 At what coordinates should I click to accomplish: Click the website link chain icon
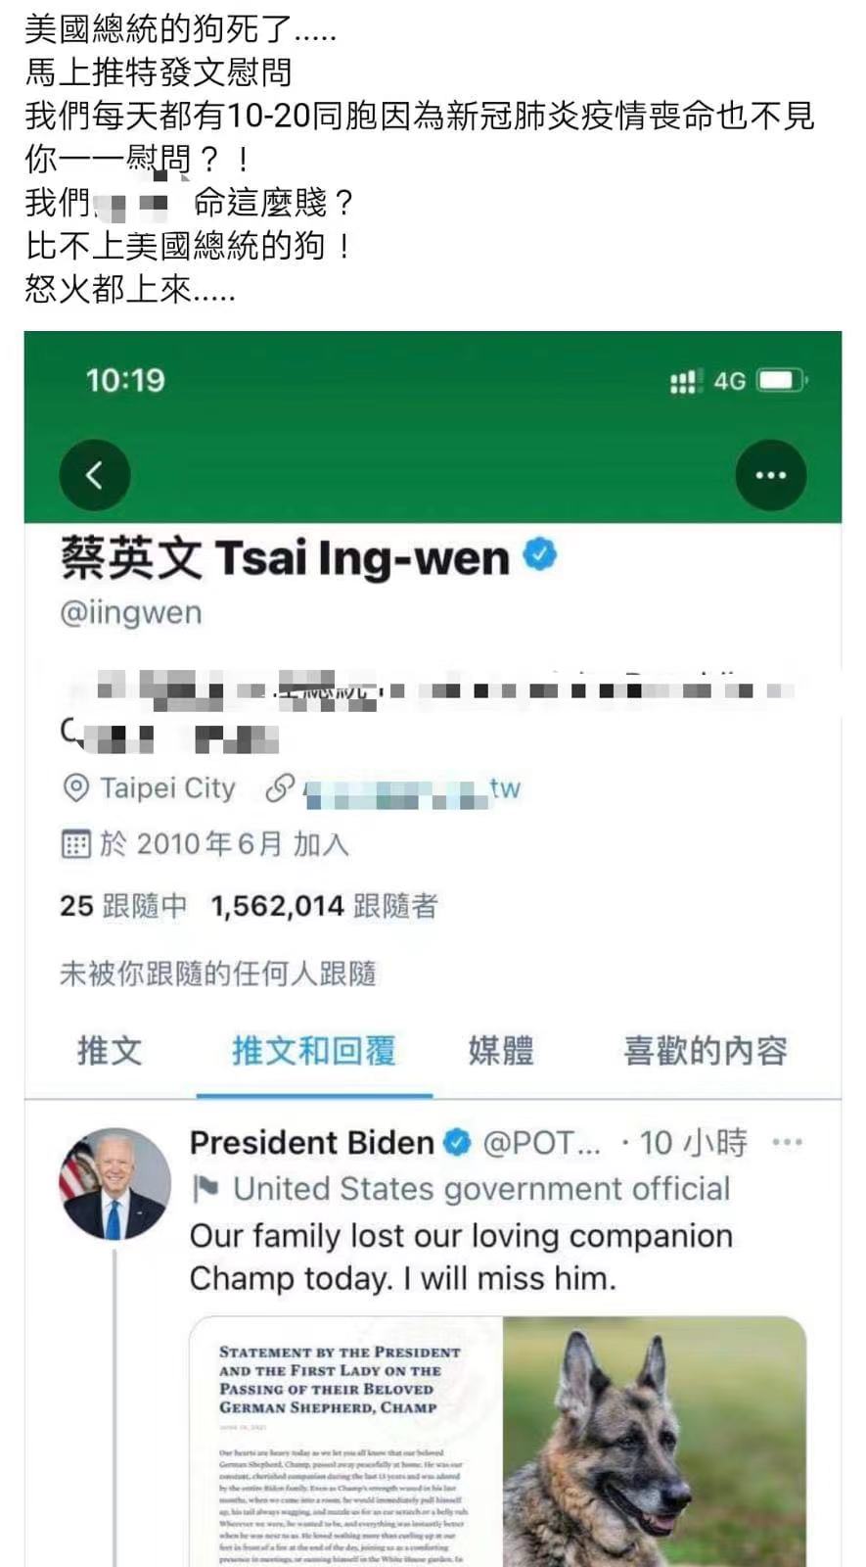(x=280, y=788)
